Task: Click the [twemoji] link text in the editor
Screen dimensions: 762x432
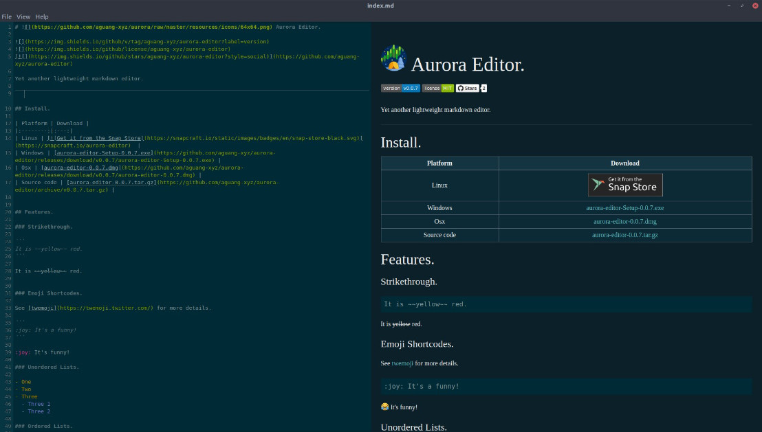Action: (42, 308)
